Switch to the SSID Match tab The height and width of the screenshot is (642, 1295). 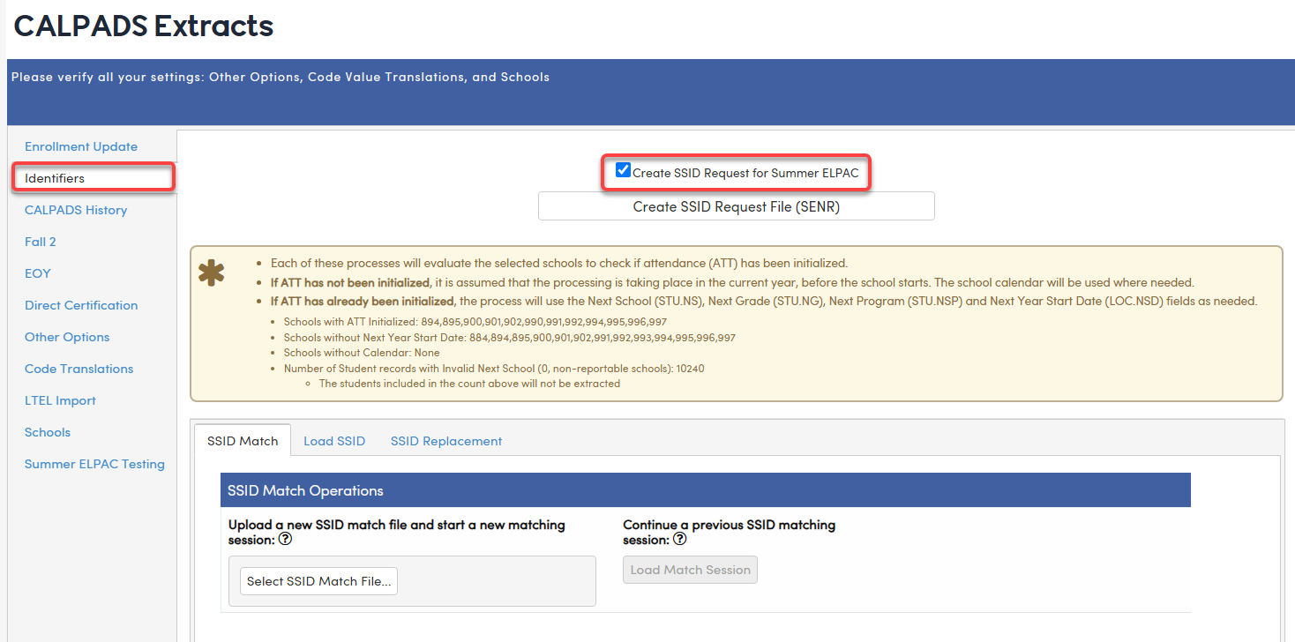click(x=243, y=441)
